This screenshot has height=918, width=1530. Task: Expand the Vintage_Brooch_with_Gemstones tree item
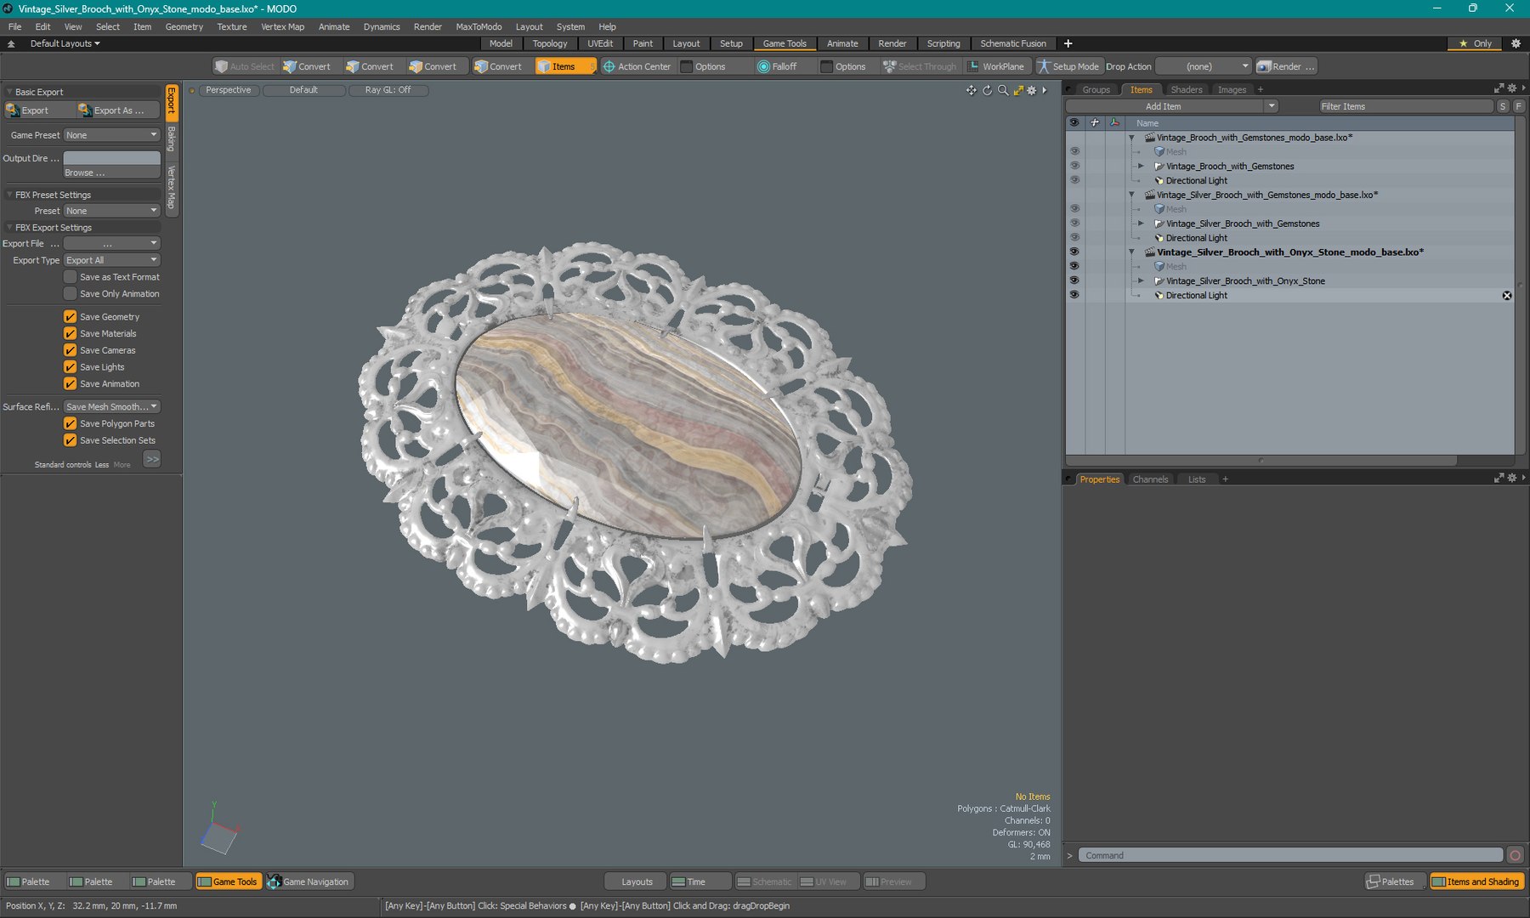(x=1141, y=167)
